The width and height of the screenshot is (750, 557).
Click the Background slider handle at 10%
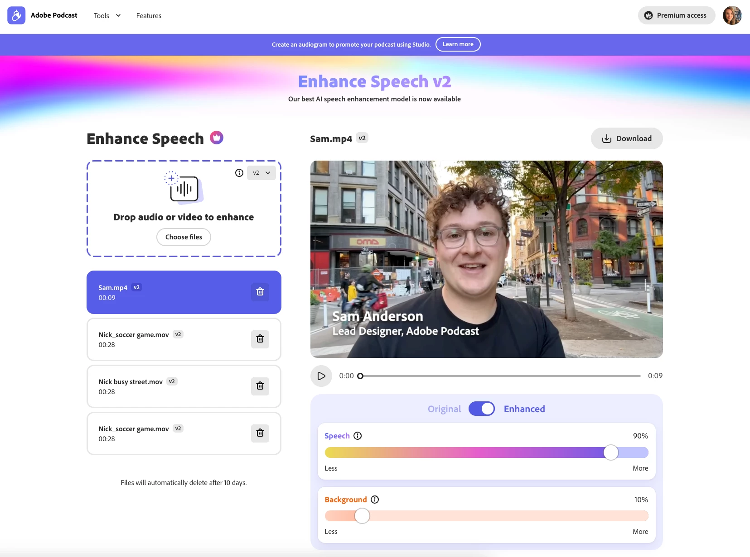[362, 516]
